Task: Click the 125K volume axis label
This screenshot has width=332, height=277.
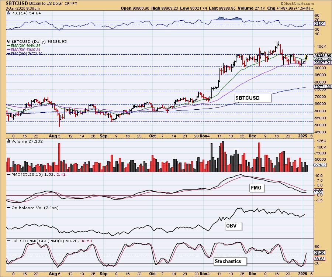Action: [x=322, y=141]
